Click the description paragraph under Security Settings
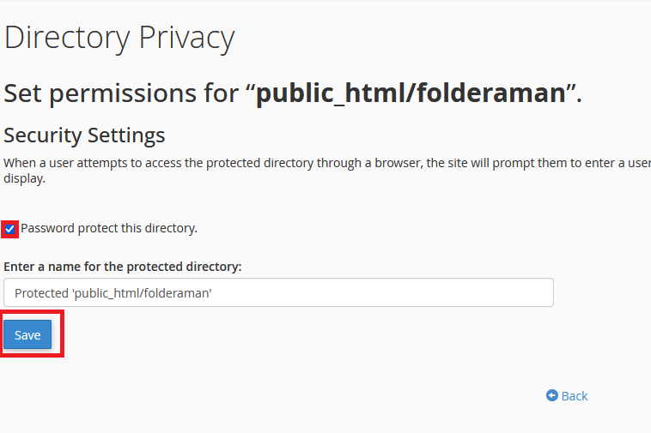Screen dimensions: 651x433 tap(326, 163)
